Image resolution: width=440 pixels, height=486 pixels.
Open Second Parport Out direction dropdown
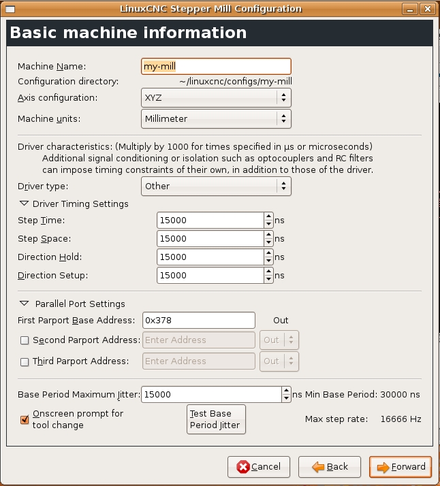click(x=279, y=340)
